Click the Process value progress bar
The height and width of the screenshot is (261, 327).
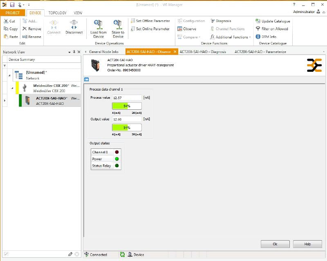click(x=127, y=106)
